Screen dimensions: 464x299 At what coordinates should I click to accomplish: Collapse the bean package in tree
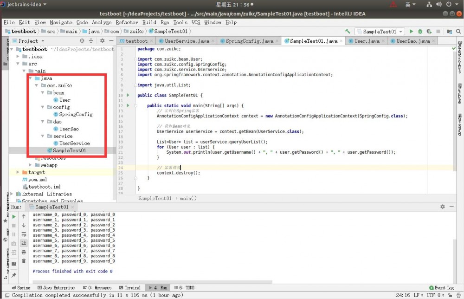pyautogui.click(x=43, y=93)
